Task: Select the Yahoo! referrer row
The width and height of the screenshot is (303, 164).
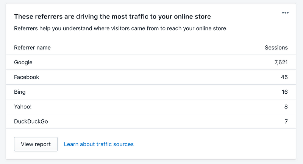Action: point(151,107)
